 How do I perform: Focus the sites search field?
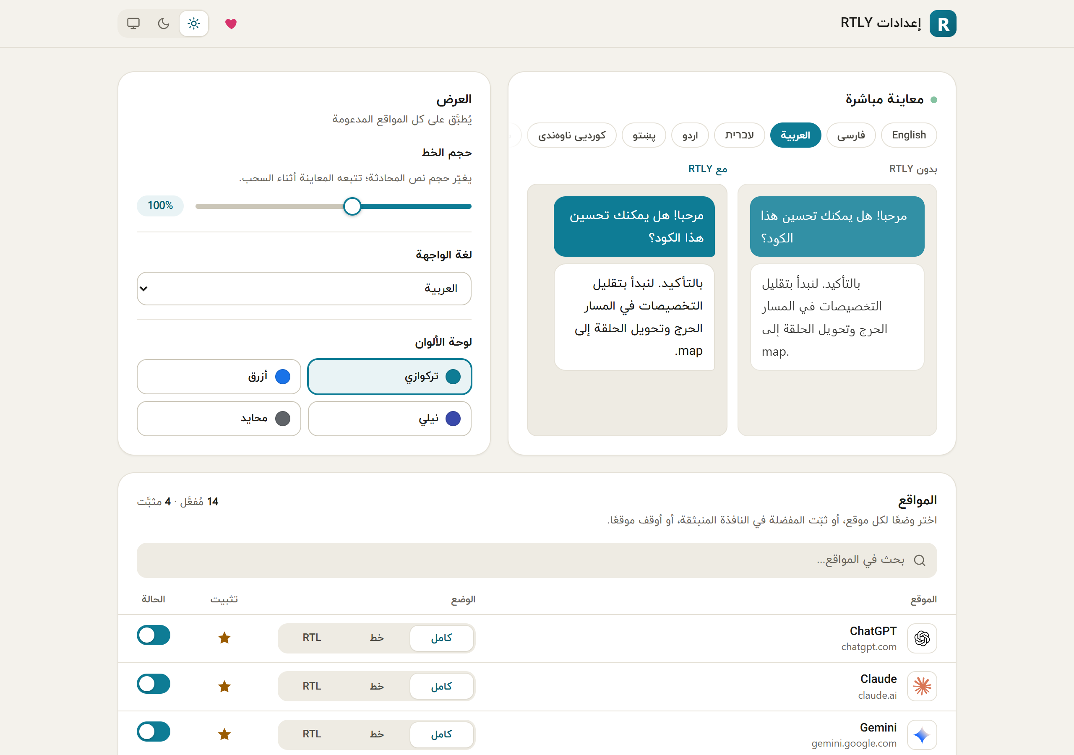point(537,560)
